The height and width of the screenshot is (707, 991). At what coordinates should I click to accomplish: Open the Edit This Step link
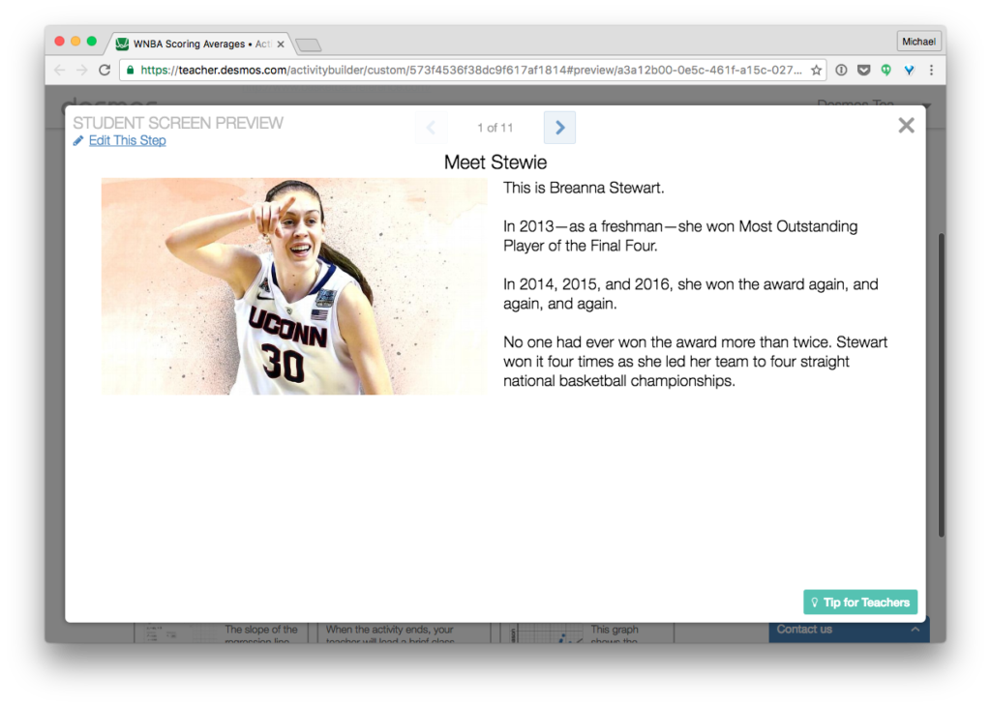coord(127,141)
